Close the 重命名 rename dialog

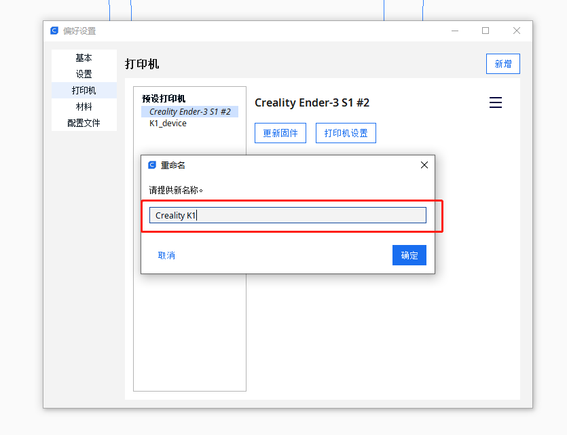click(x=424, y=165)
